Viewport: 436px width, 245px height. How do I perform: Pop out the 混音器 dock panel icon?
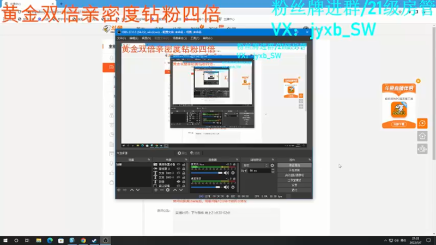click(x=237, y=160)
